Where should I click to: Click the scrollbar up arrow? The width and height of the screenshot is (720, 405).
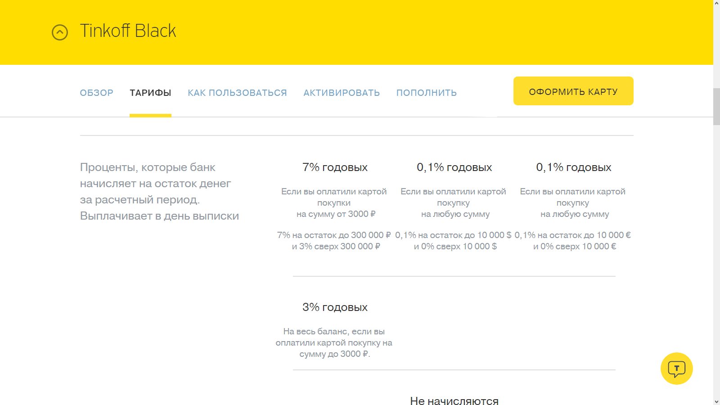[x=716, y=4]
